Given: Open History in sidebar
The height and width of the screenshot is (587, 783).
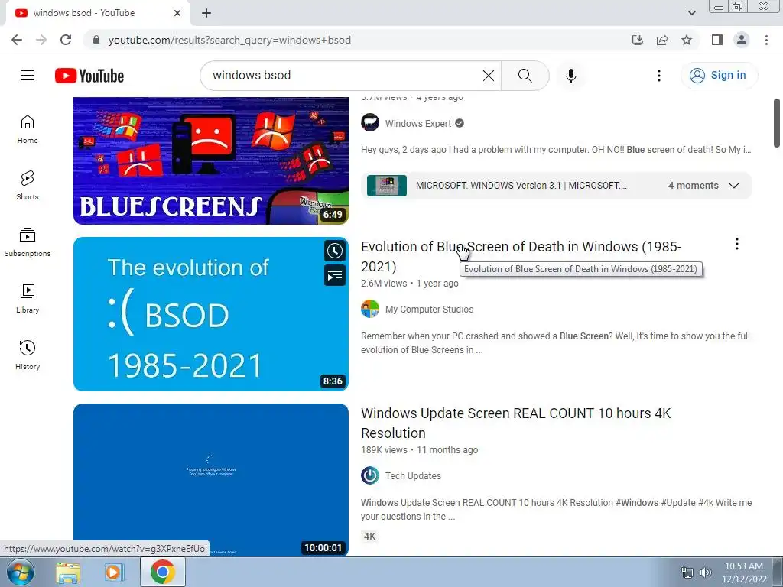Looking at the screenshot, I should coord(28,355).
